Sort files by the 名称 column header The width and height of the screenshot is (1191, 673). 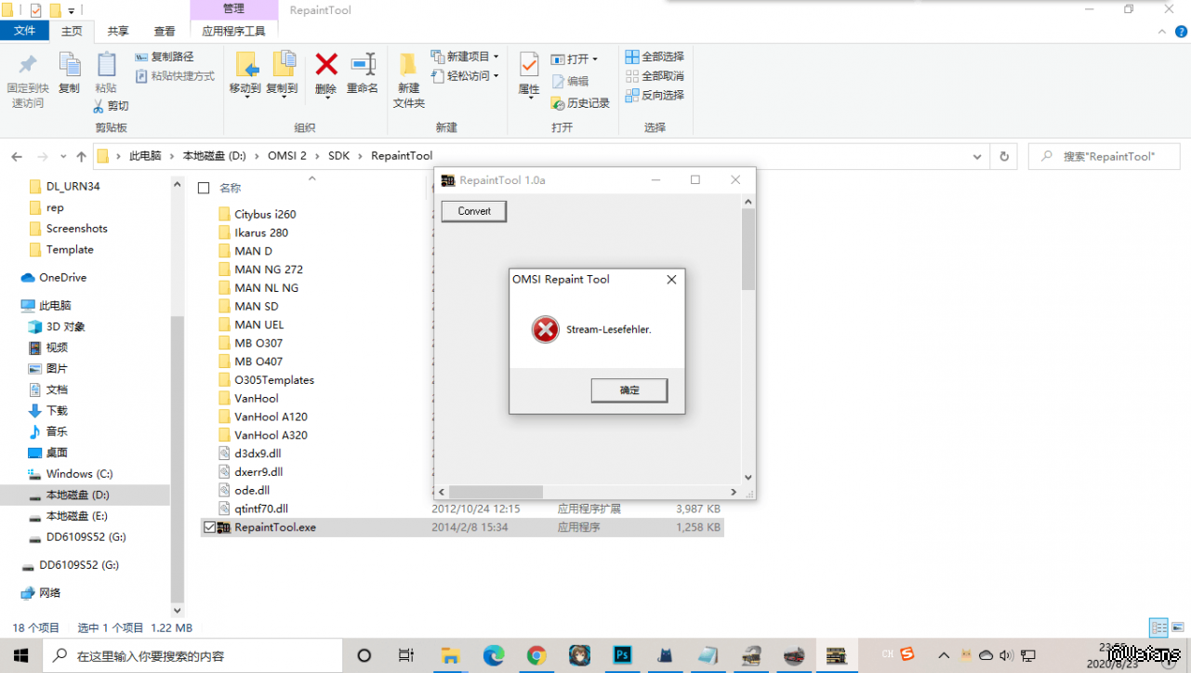tap(230, 188)
